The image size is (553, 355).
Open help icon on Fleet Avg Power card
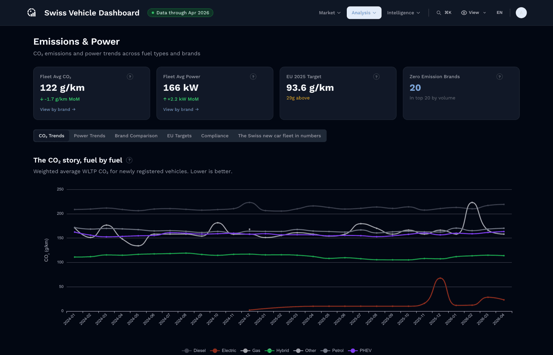point(253,77)
